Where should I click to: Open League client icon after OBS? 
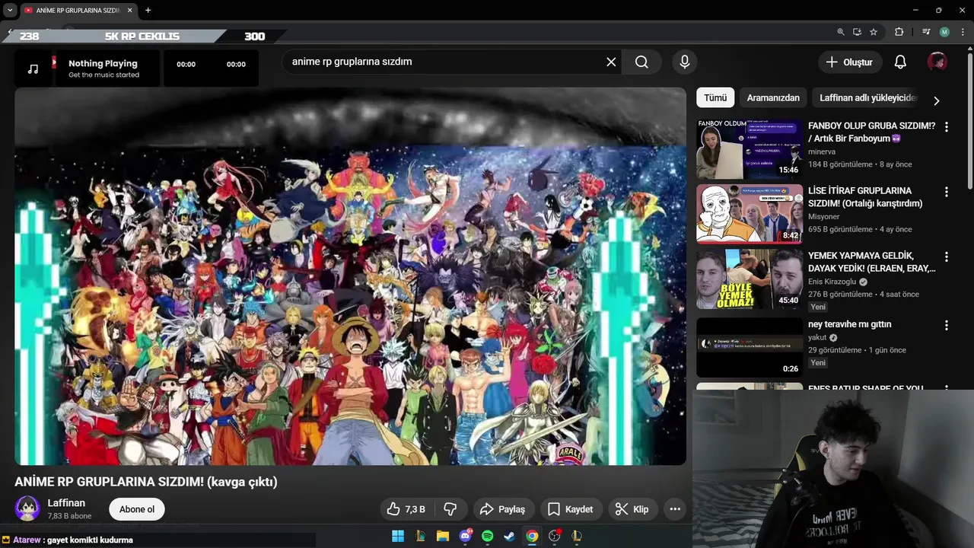[x=577, y=536]
